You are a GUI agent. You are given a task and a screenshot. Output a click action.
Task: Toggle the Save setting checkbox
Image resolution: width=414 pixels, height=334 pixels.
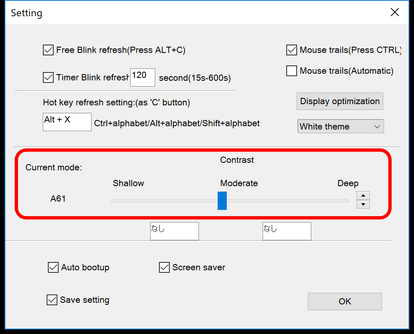[x=52, y=300]
